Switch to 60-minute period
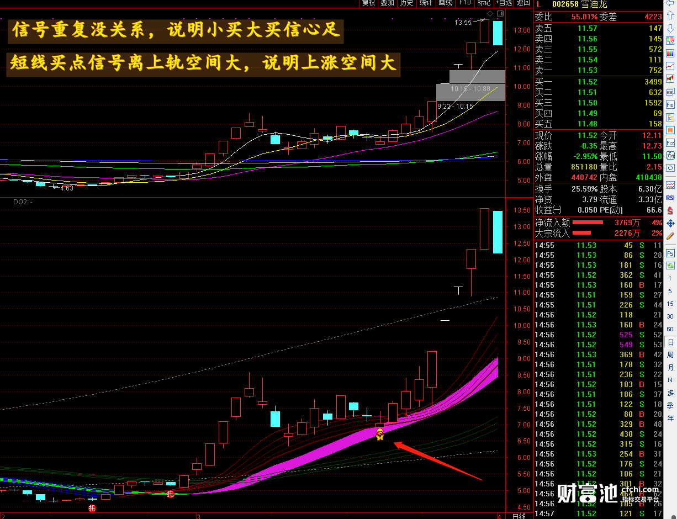Screen dimensions: 677x519 tap(670, 329)
